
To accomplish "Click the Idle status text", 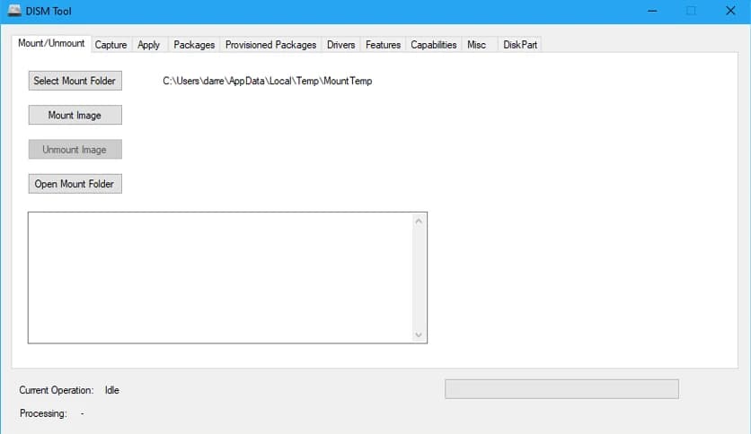I will 112,390.
